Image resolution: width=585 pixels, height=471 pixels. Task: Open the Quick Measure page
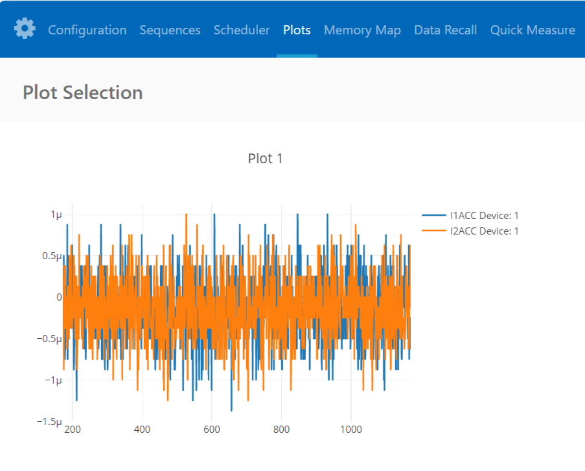(x=533, y=30)
